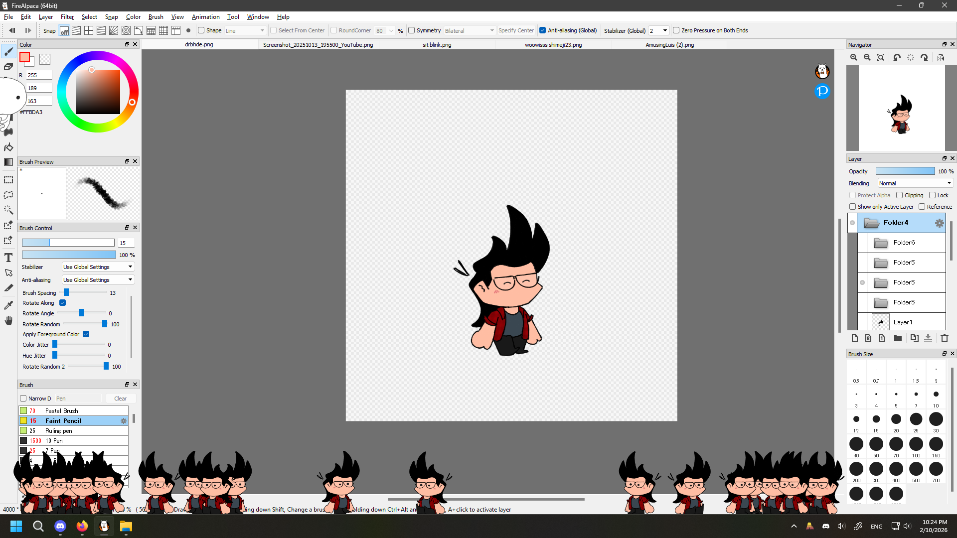Select the Eyedropper tool
The height and width of the screenshot is (538, 957).
[x=8, y=305]
